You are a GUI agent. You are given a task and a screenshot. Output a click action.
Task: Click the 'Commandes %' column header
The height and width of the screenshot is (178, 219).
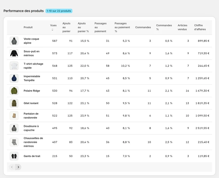pos(164,27)
